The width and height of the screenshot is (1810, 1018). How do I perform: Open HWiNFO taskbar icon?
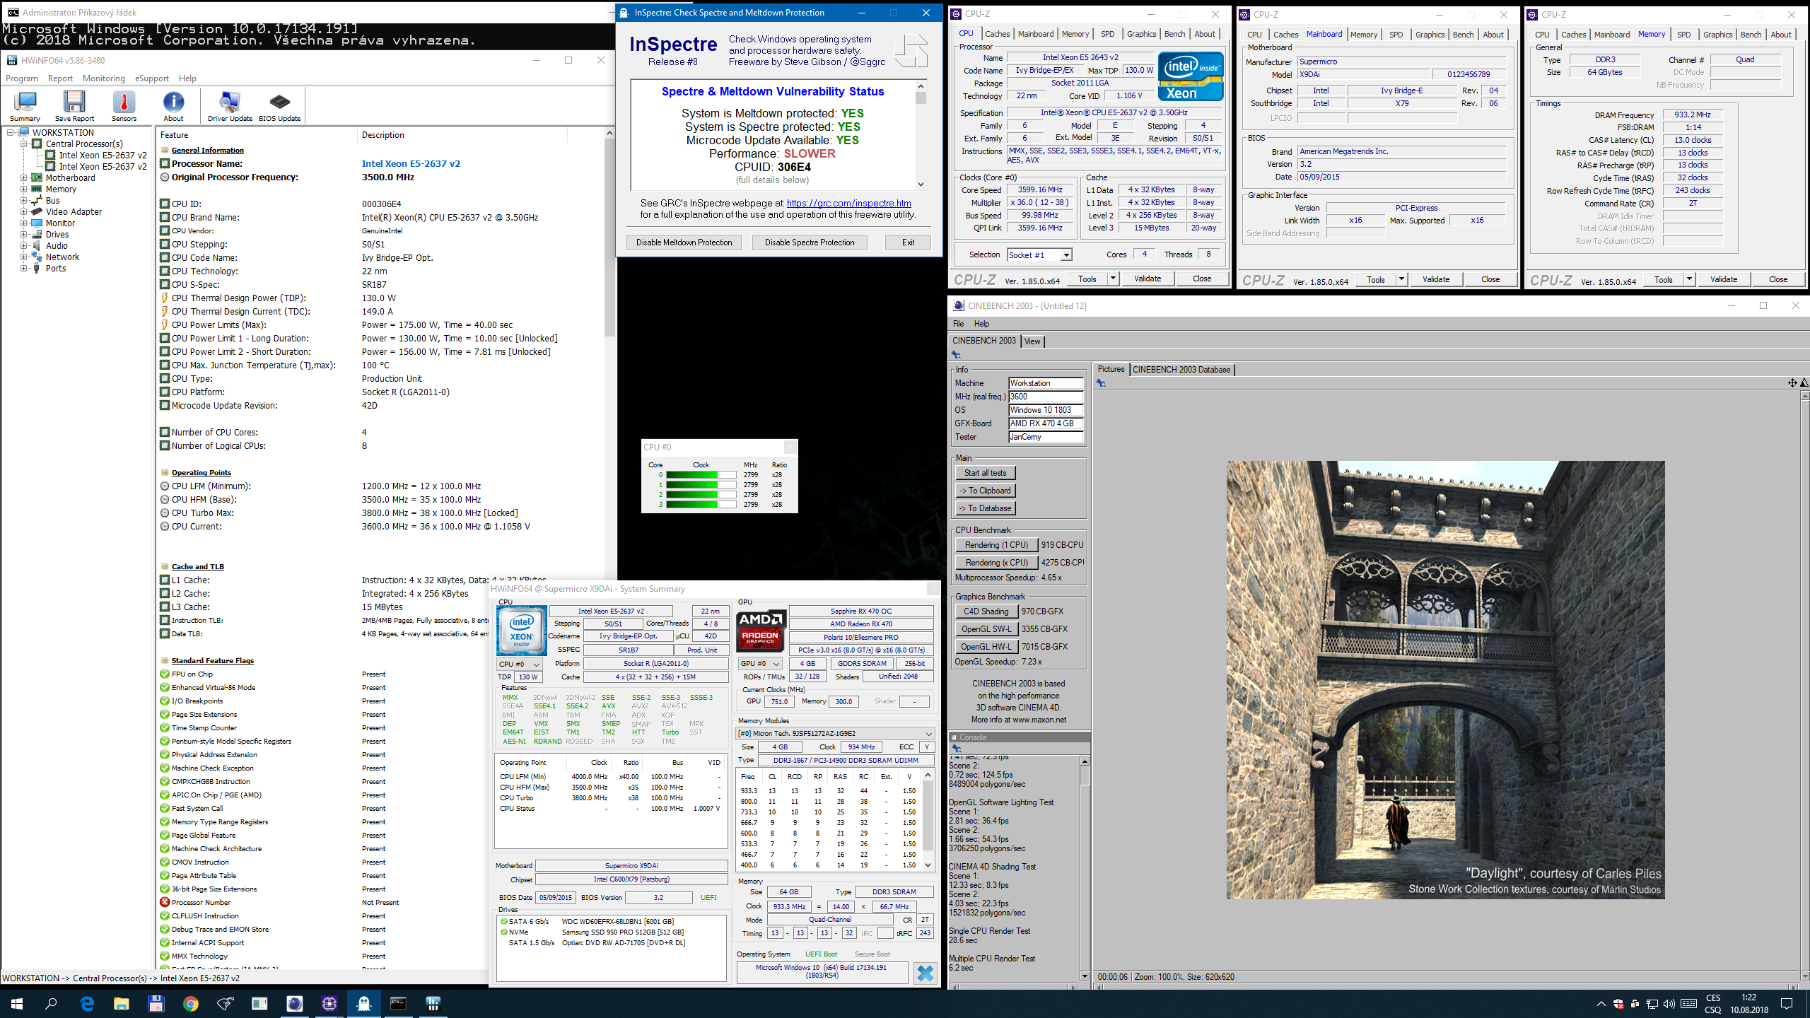click(x=433, y=1003)
